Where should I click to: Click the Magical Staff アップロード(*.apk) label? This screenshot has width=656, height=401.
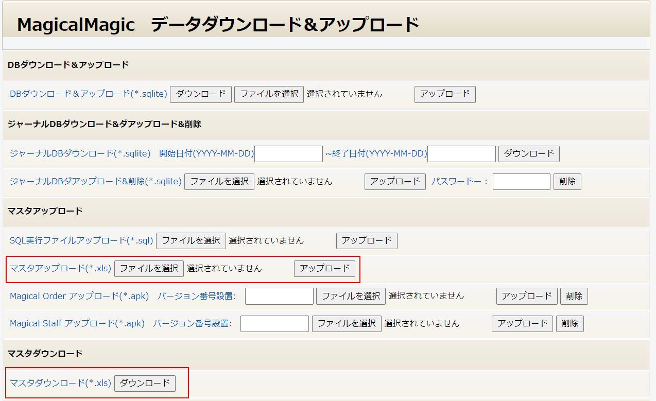pyautogui.click(x=77, y=324)
